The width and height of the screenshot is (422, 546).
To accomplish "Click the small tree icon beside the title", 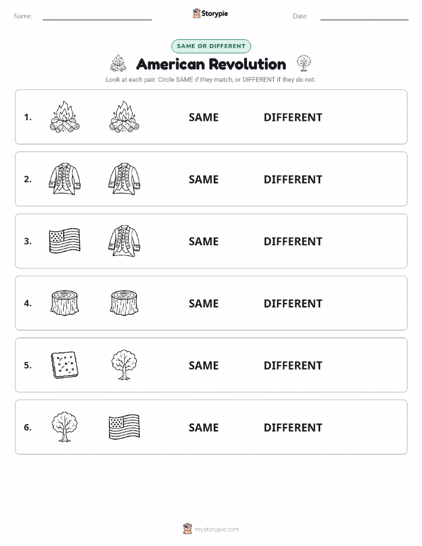I will pyautogui.click(x=304, y=63).
